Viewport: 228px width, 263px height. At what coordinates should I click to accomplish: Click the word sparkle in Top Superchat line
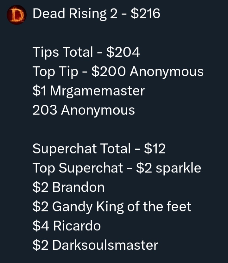tap(178, 168)
